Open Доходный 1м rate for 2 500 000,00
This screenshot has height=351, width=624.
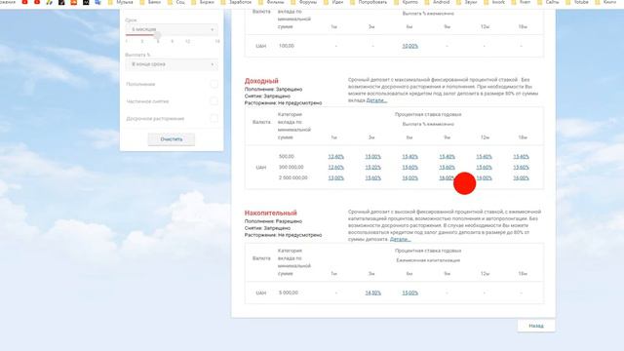pos(335,178)
